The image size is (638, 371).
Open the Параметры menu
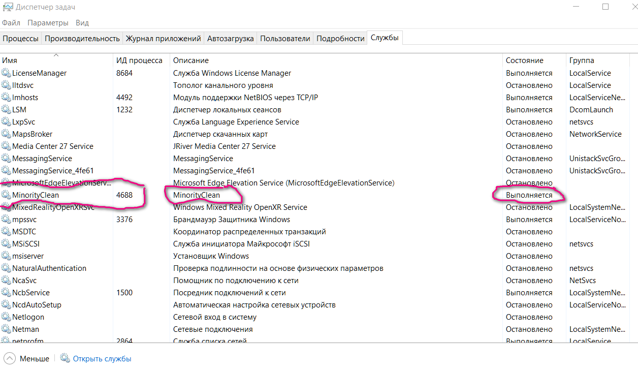[x=48, y=23]
